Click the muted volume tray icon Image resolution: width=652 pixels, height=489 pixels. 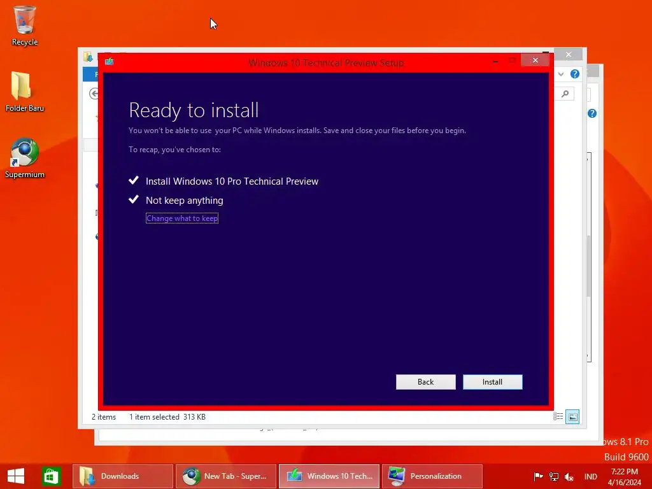(569, 476)
